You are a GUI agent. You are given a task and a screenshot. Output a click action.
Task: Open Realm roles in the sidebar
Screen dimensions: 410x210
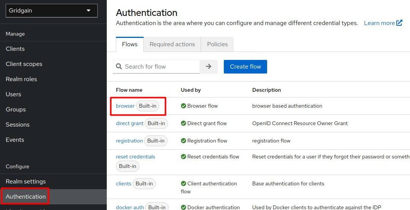tap(53, 79)
